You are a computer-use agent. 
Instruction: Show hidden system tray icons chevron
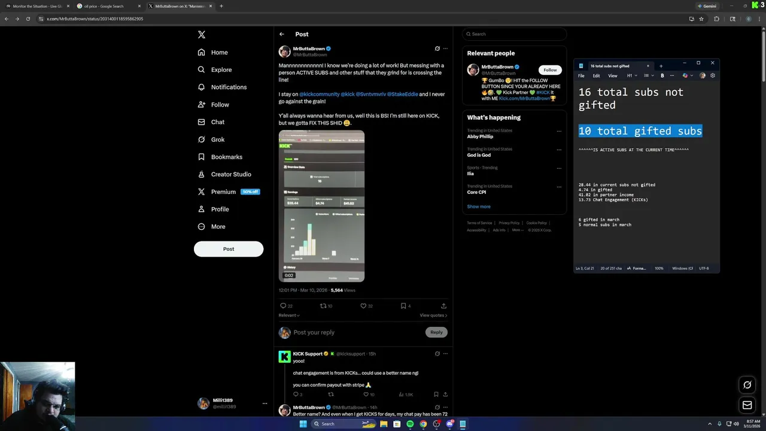(710, 424)
